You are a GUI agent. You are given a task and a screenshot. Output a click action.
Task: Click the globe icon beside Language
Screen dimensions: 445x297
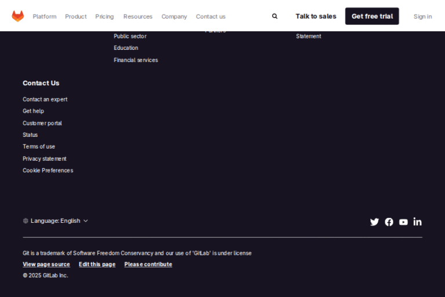[25, 221]
